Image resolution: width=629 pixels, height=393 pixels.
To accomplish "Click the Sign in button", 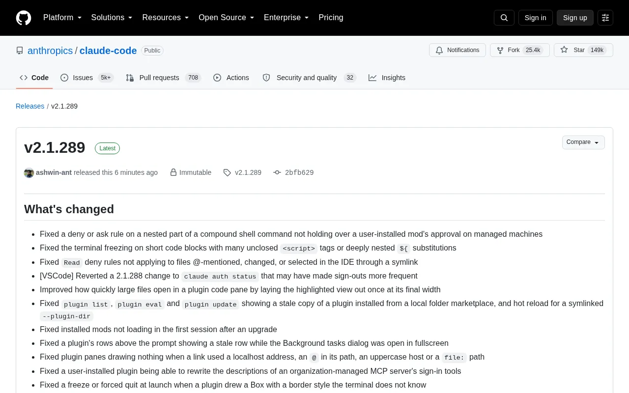I will [x=535, y=18].
